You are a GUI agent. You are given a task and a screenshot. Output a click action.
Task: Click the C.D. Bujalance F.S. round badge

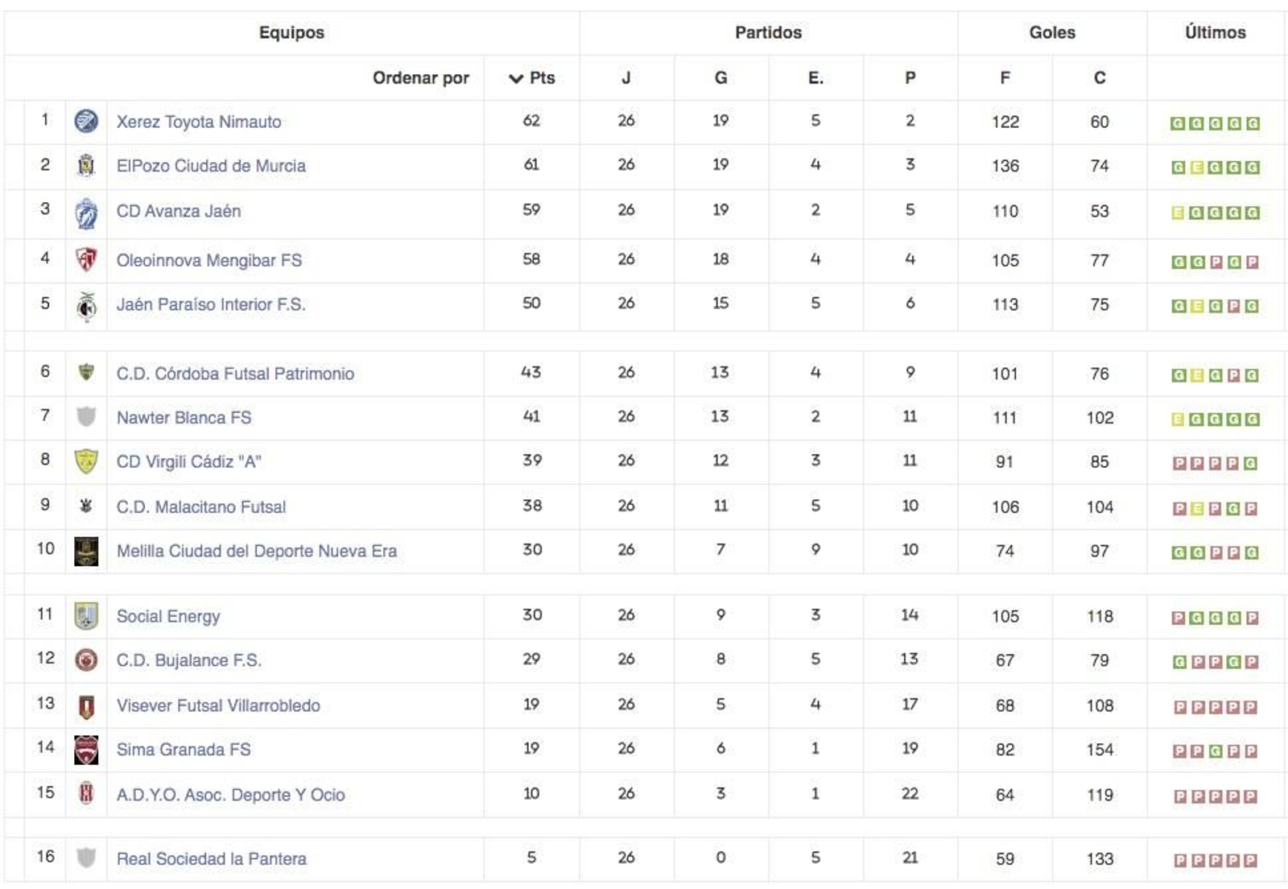point(86,660)
